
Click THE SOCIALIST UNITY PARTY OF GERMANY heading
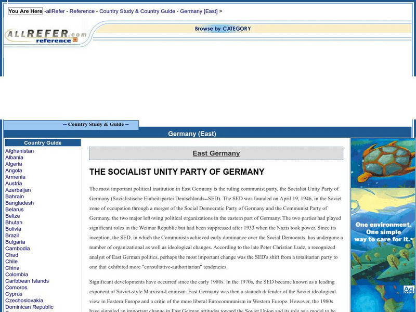[x=177, y=172]
